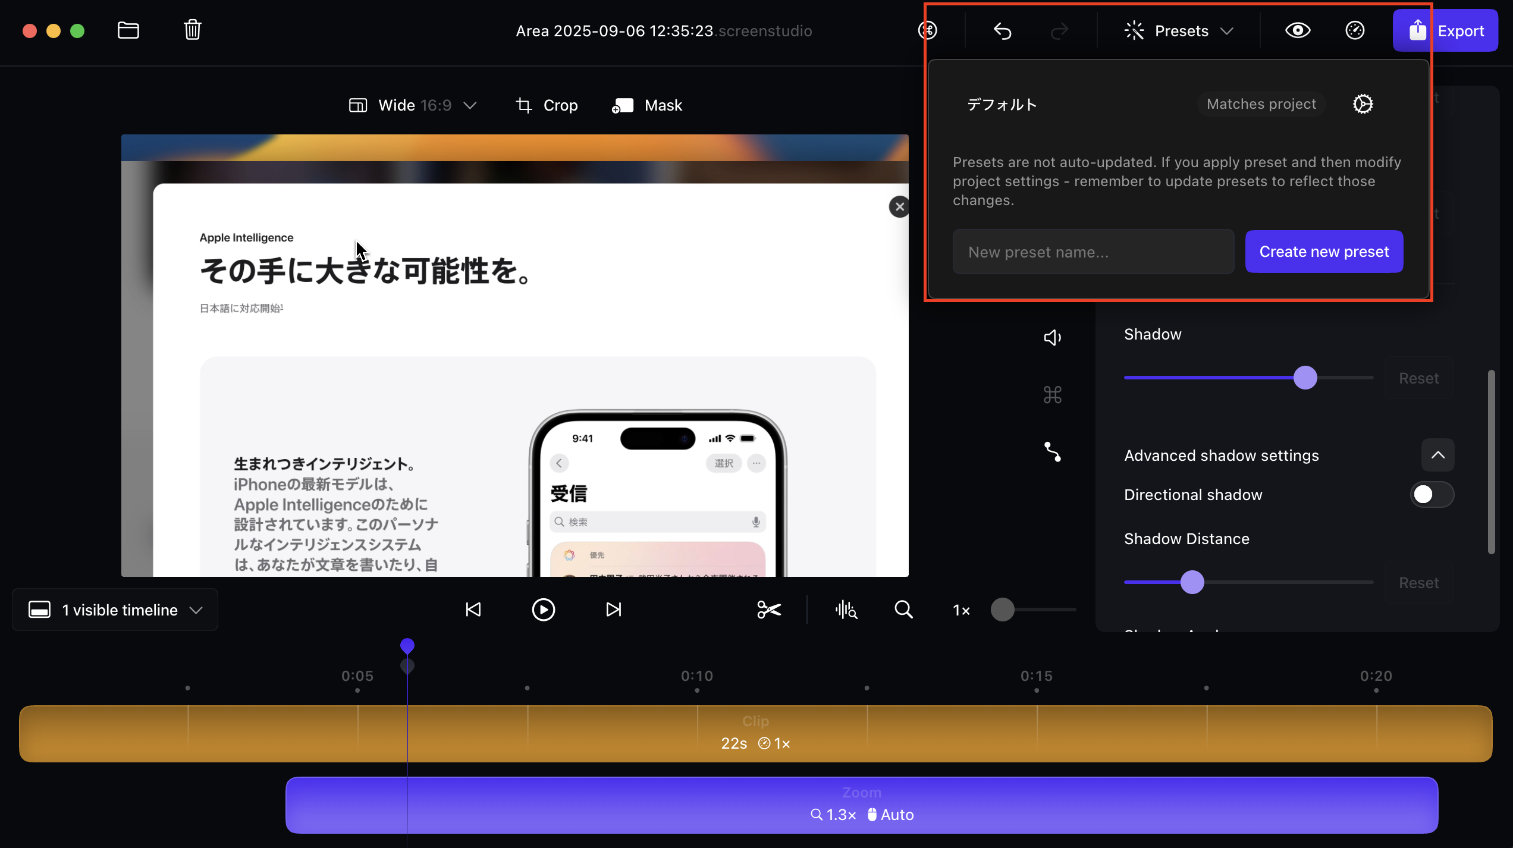Select the デフォルト preset
The width and height of the screenshot is (1513, 848).
click(1002, 104)
